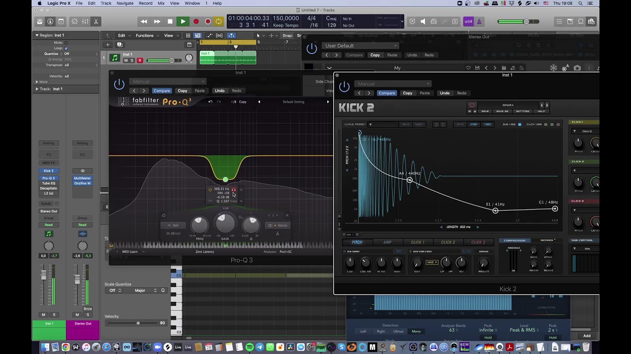Expand the Track: Inst 1 disclosure triangle

pos(36,89)
